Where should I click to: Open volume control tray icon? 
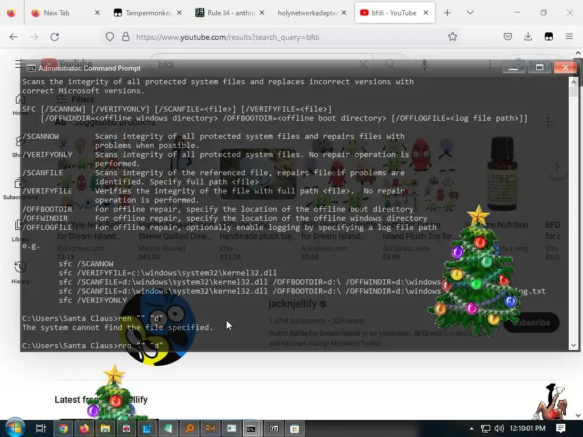click(x=499, y=428)
